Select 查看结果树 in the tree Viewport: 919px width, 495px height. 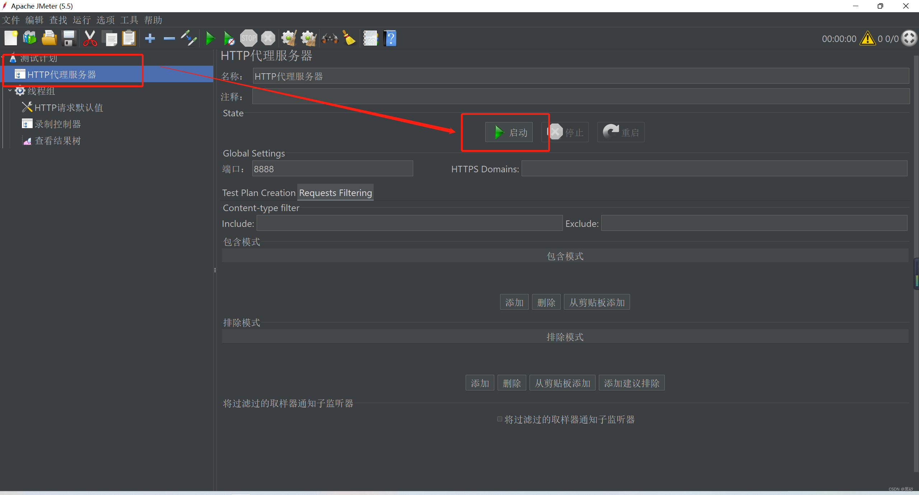point(57,141)
